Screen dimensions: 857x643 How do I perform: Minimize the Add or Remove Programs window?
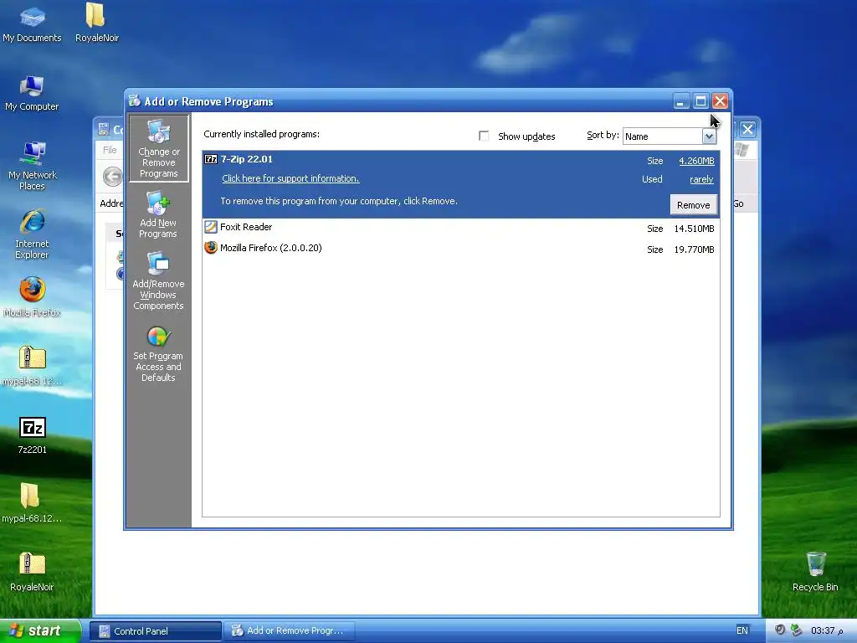pos(681,101)
